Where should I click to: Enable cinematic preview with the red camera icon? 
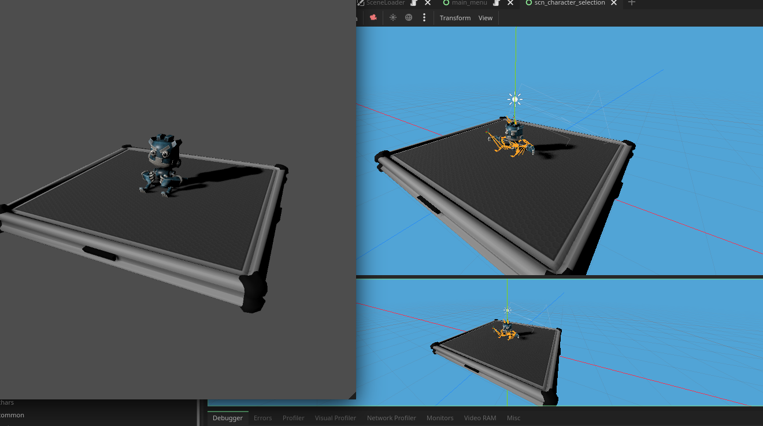tap(373, 17)
